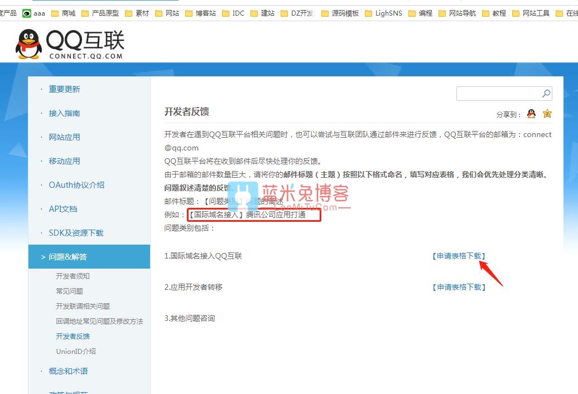Open API文档 in the sidebar
The image size is (578, 394).
click(x=63, y=209)
